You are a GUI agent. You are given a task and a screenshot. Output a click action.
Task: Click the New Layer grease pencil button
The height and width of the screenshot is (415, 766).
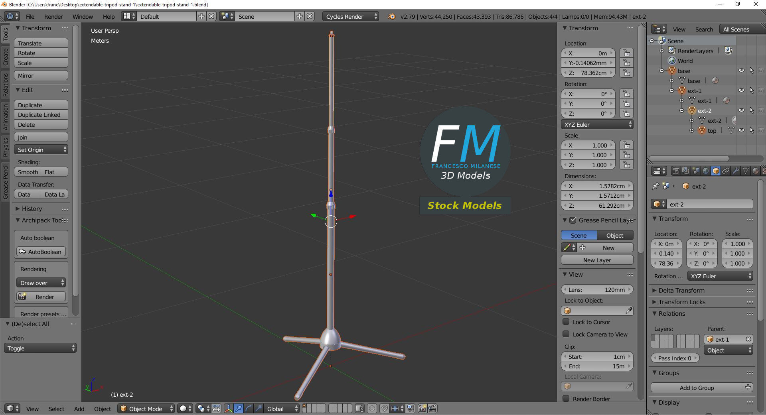[597, 260]
